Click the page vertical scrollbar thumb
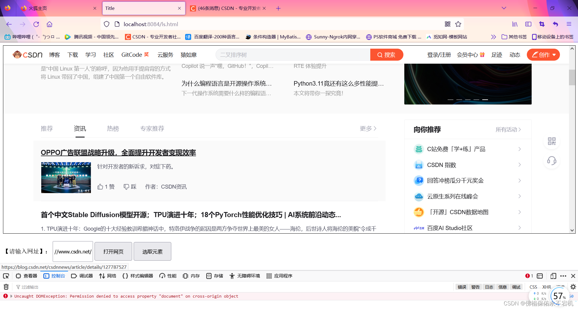This screenshot has height=309, width=578. pos(572,77)
